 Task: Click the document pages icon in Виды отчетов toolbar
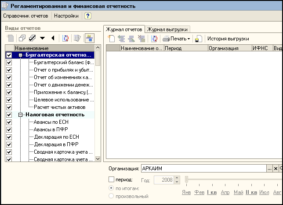[x=77, y=38]
